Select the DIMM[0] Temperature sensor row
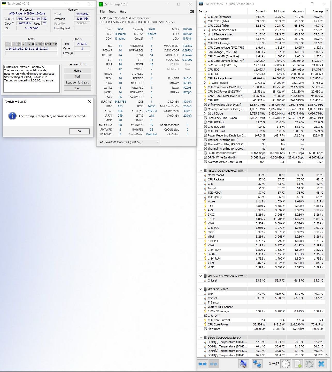Image resolution: width=332 pixels, height=372 pixels. 261,342
